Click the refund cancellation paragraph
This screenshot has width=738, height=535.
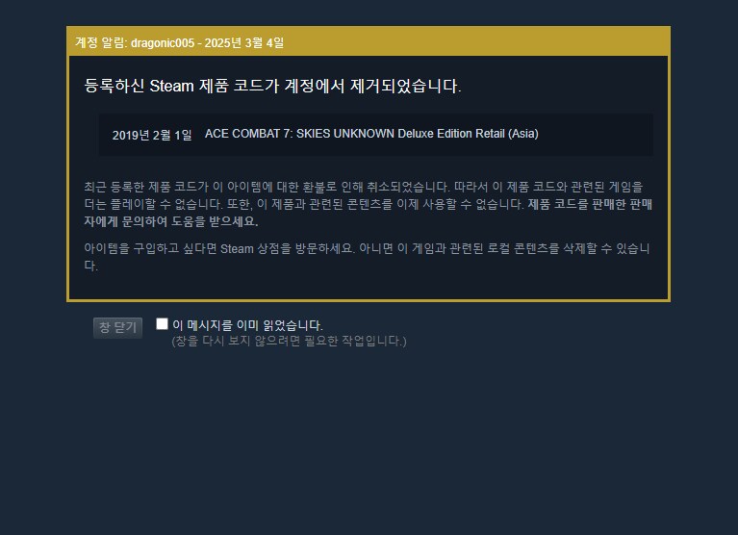(x=369, y=204)
